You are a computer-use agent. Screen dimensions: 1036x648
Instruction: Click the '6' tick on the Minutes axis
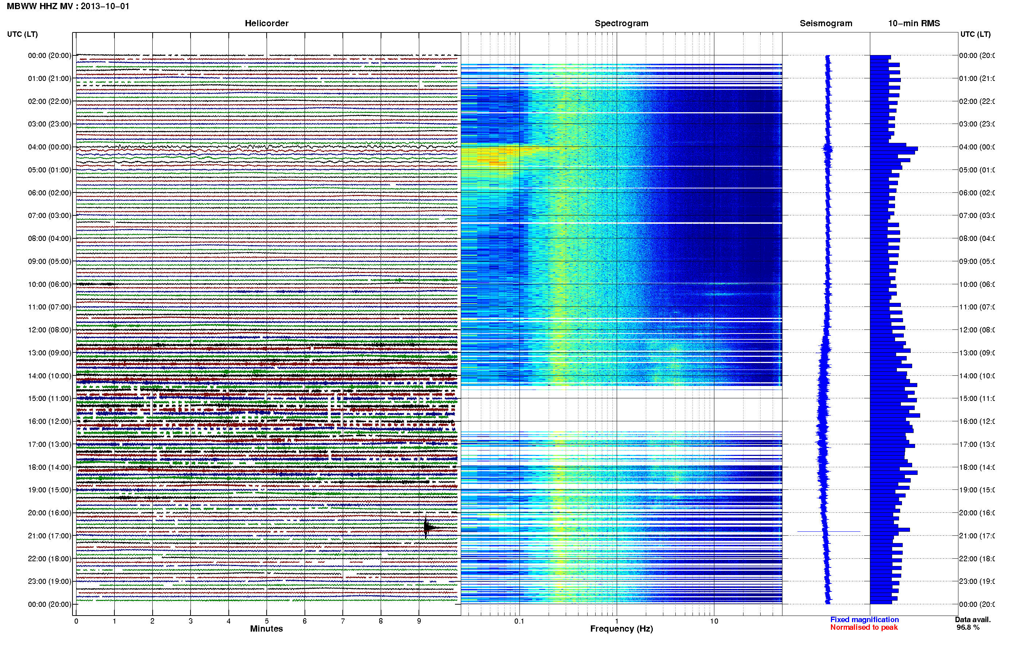click(305, 621)
